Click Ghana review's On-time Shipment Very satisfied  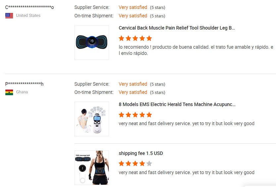coord(133,92)
